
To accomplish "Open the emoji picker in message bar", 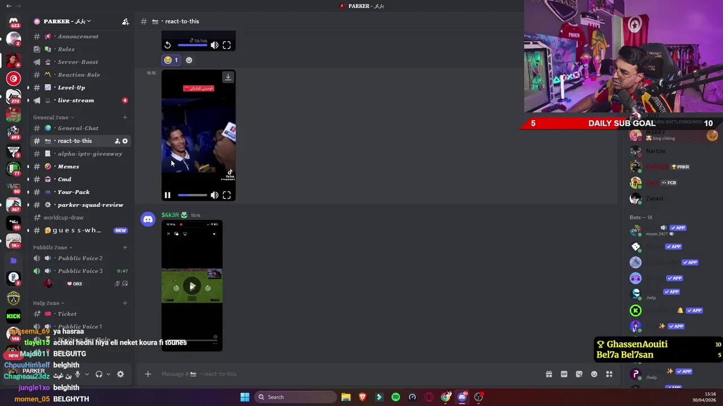I will point(594,374).
